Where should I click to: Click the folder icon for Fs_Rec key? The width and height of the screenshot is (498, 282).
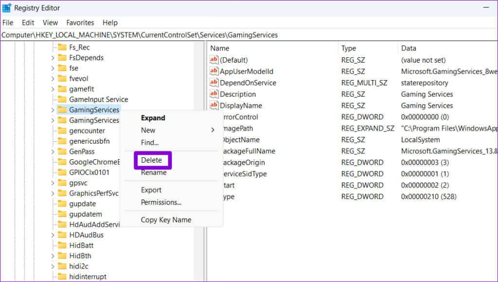(62, 47)
